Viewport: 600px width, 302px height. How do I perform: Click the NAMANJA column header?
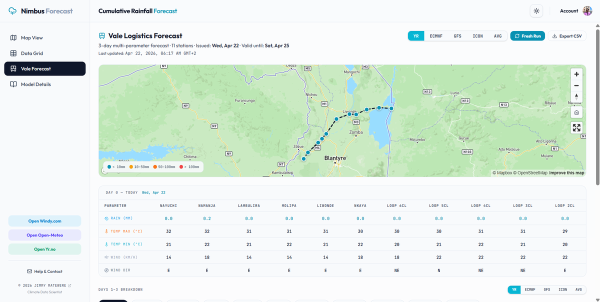pyautogui.click(x=208, y=205)
